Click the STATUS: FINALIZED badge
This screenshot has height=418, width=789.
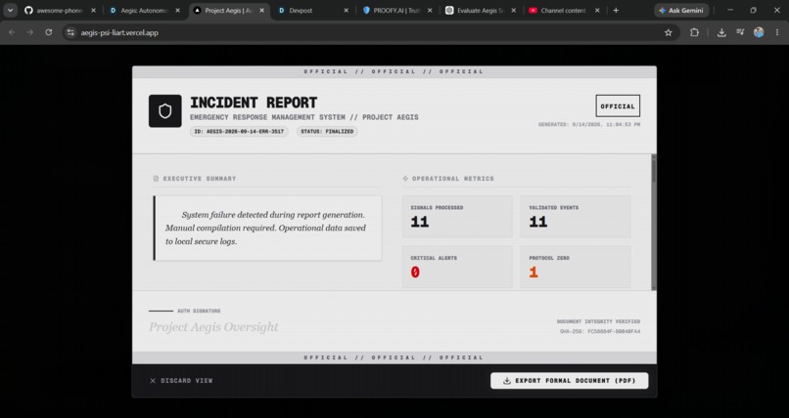click(x=327, y=132)
